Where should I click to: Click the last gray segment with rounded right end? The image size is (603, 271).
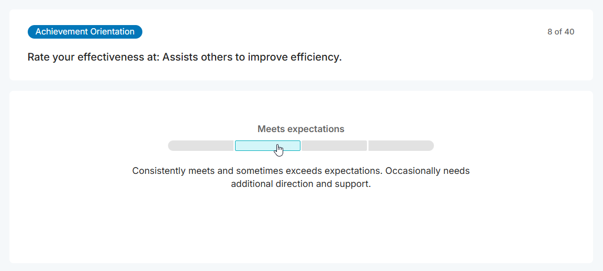401,146
